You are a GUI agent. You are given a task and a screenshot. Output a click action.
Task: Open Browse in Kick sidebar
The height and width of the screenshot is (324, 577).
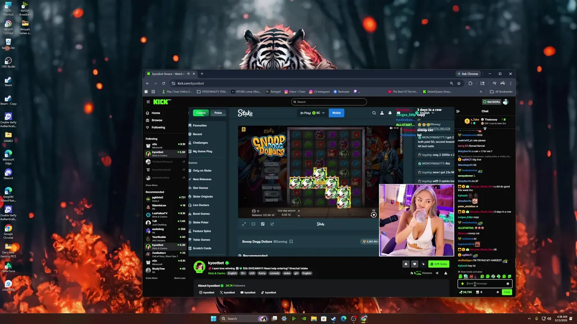154,120
